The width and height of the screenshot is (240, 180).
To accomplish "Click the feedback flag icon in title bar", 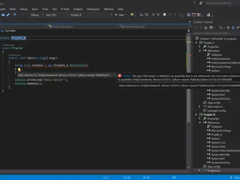I will [x=201, y=3].
